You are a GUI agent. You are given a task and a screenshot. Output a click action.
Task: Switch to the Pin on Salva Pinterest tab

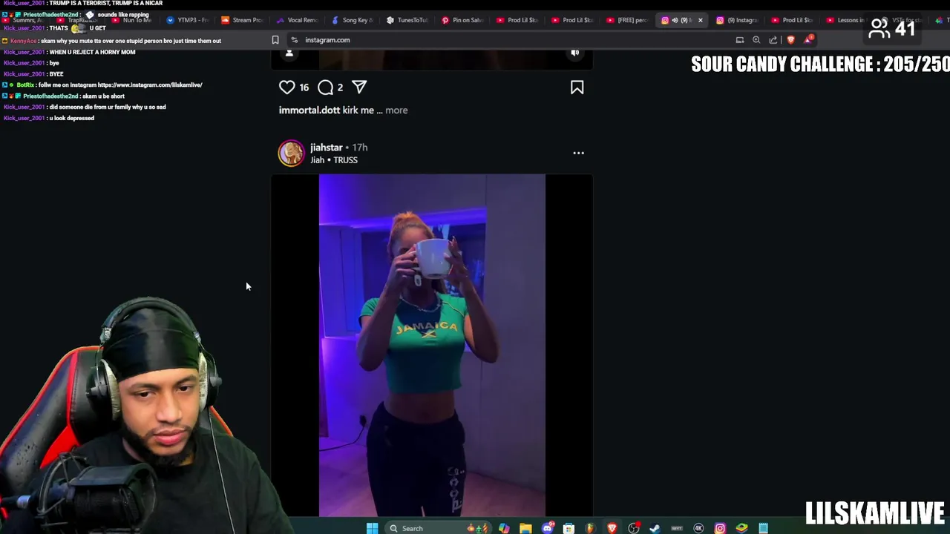462,20
